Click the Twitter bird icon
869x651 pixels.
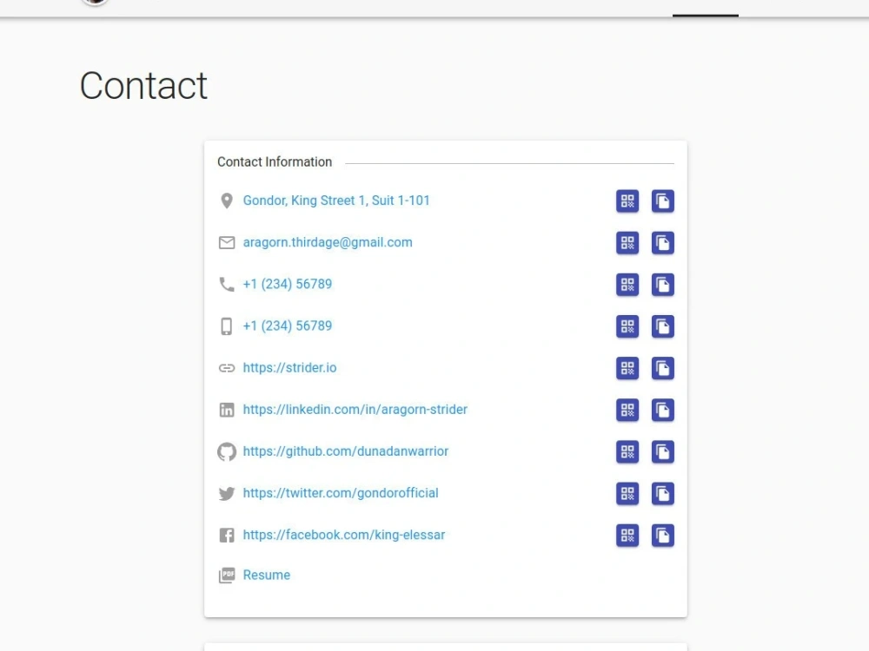pos(227,494)
